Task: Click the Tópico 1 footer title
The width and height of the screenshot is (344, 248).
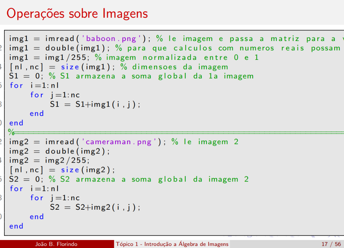Action: click(x=172, y=244)
